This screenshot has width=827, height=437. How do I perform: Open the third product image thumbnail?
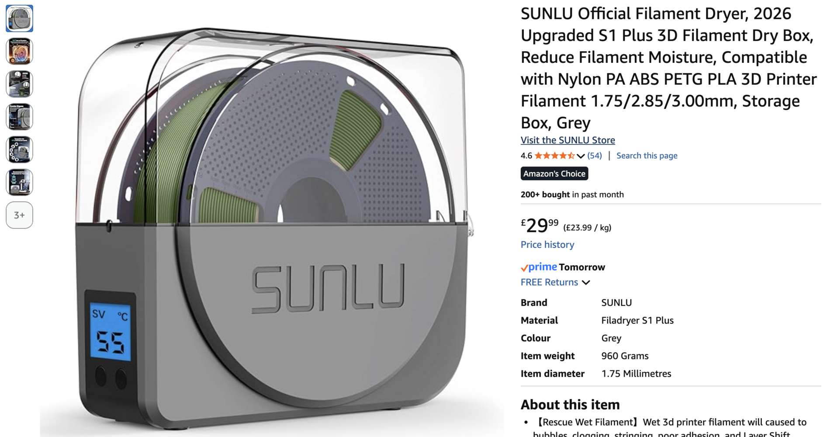click(19, 84)
